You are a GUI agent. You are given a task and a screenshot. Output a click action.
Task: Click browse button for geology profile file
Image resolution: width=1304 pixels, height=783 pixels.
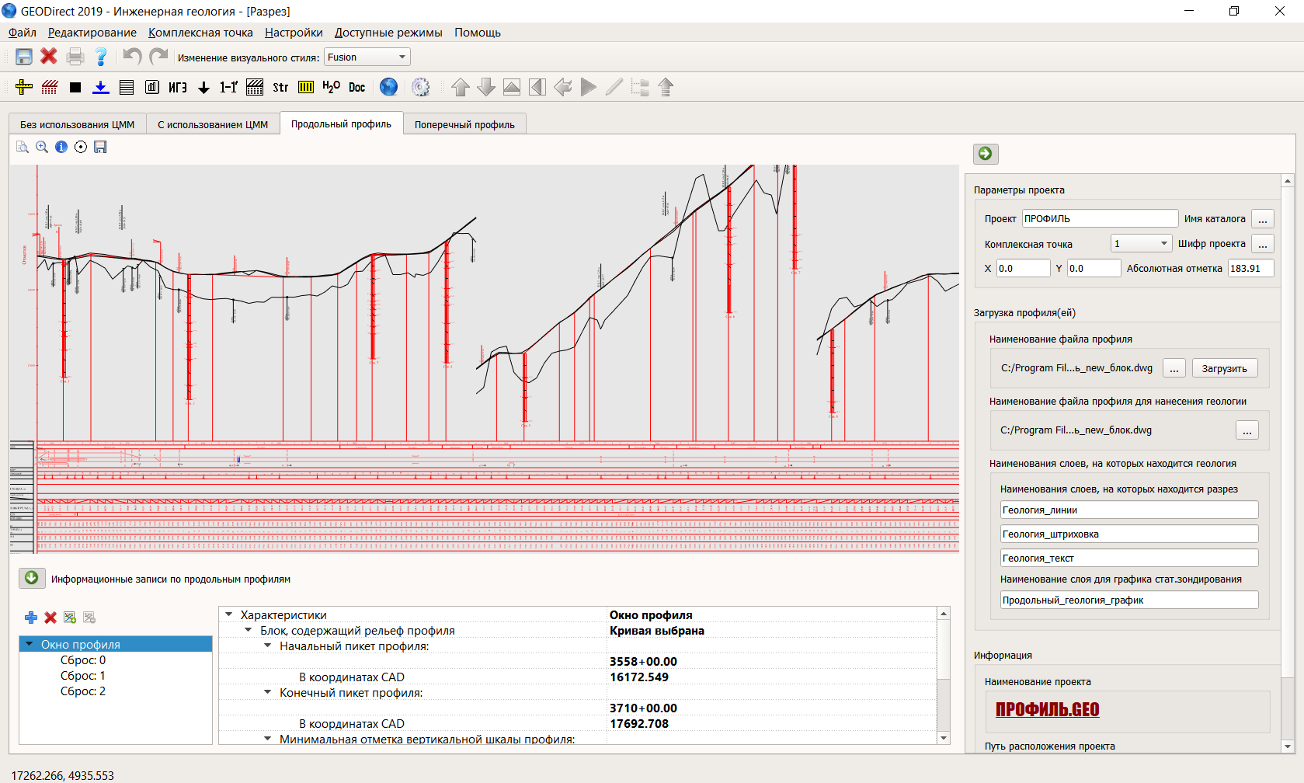pyautogui.click(x=1247, y=430)
